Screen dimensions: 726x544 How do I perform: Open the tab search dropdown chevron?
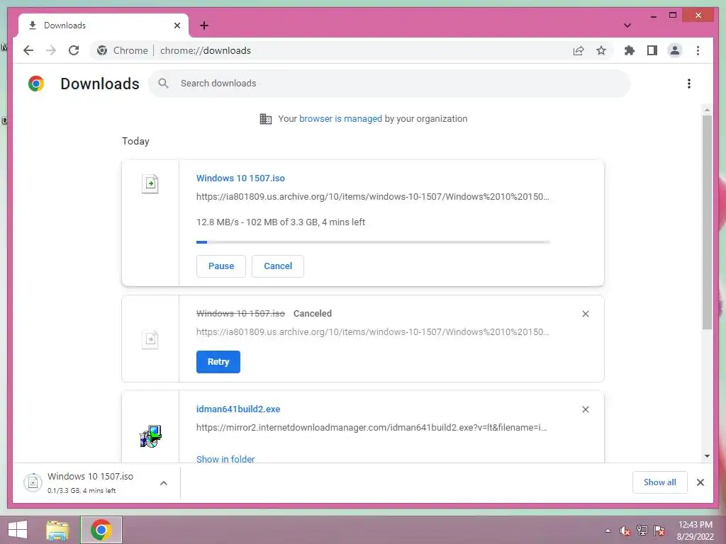[x=627, y=25]
